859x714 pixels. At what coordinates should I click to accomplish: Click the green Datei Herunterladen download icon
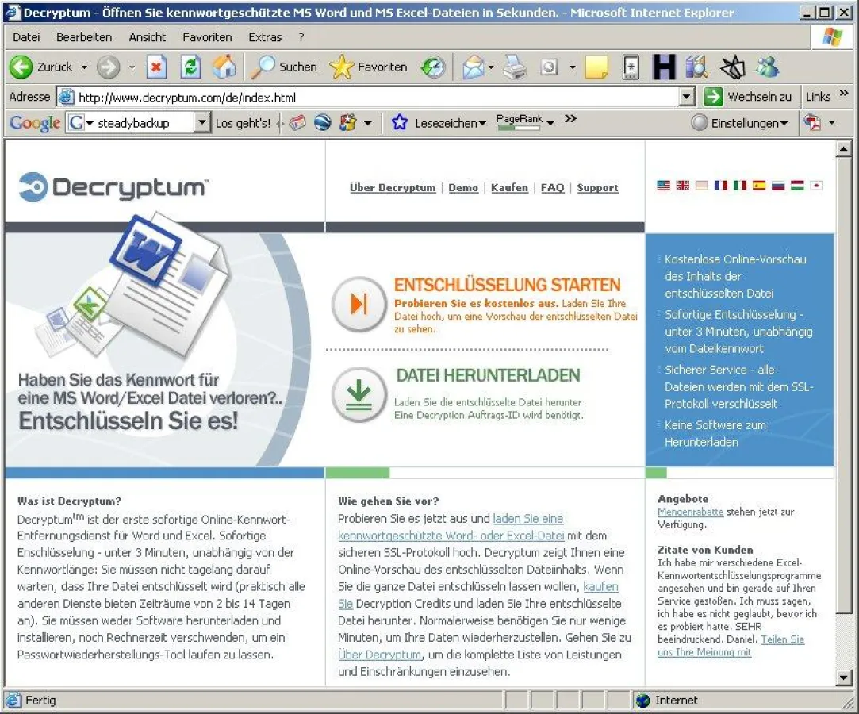point(359,394)
